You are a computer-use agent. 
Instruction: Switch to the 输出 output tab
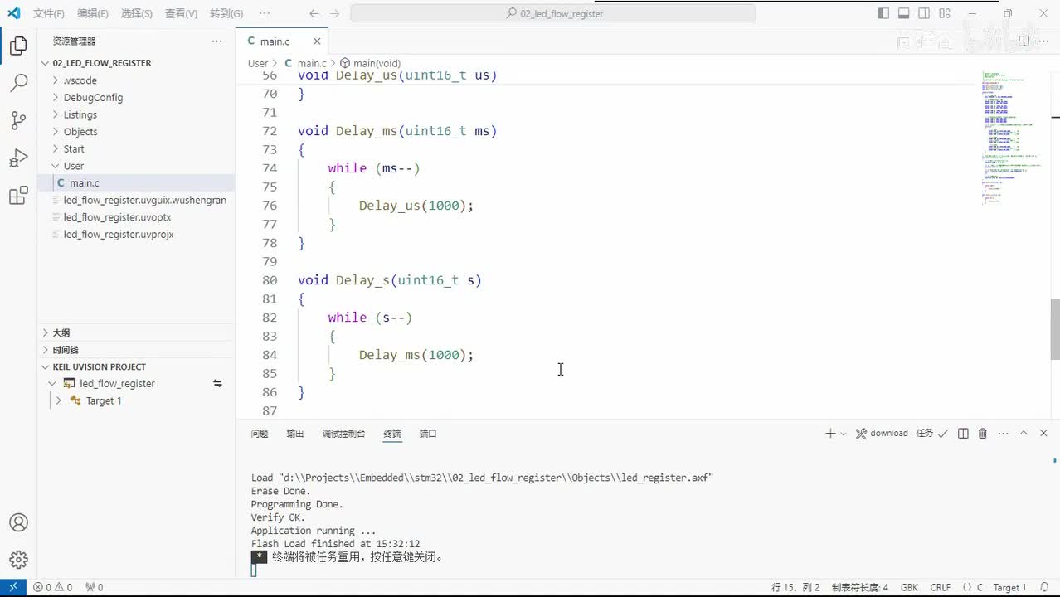(x=295, y=434)
